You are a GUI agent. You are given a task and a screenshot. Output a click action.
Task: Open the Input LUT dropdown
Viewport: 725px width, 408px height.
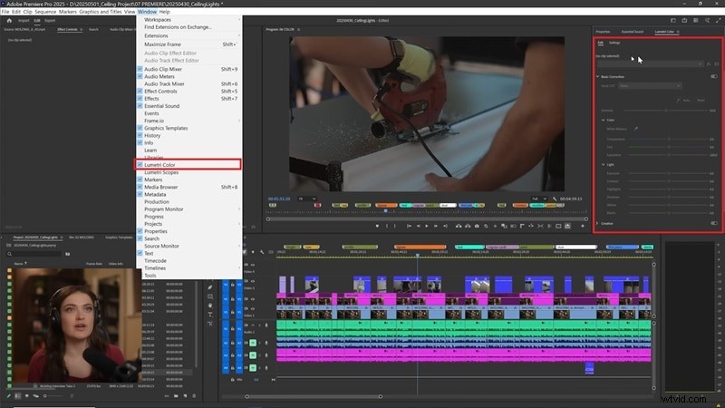(650, 85)
